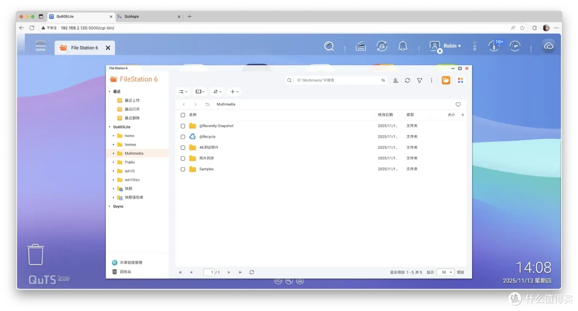Expand the home folder tree arrow
Image resolution: width=578 pixels, height=311 pixels.
click(113, 135)
